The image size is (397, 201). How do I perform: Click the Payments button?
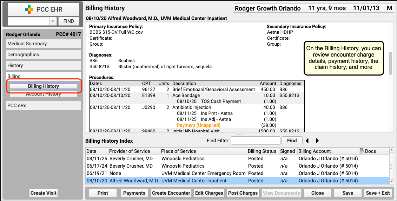coord(134,193)
